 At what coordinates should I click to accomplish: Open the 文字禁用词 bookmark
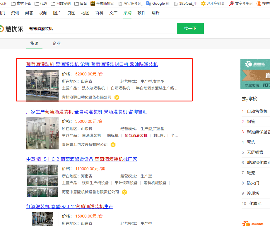241,4
